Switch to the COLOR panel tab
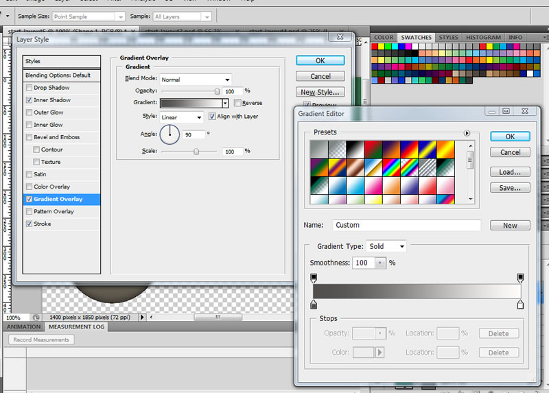 click(384, 37)
